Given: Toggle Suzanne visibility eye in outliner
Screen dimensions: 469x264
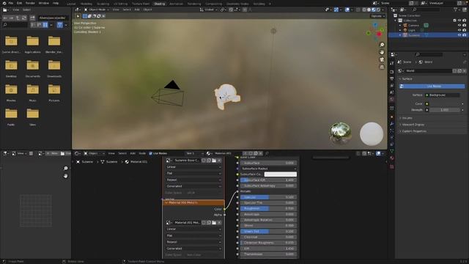Looking at the screenshot, I should tap(459, 35).
